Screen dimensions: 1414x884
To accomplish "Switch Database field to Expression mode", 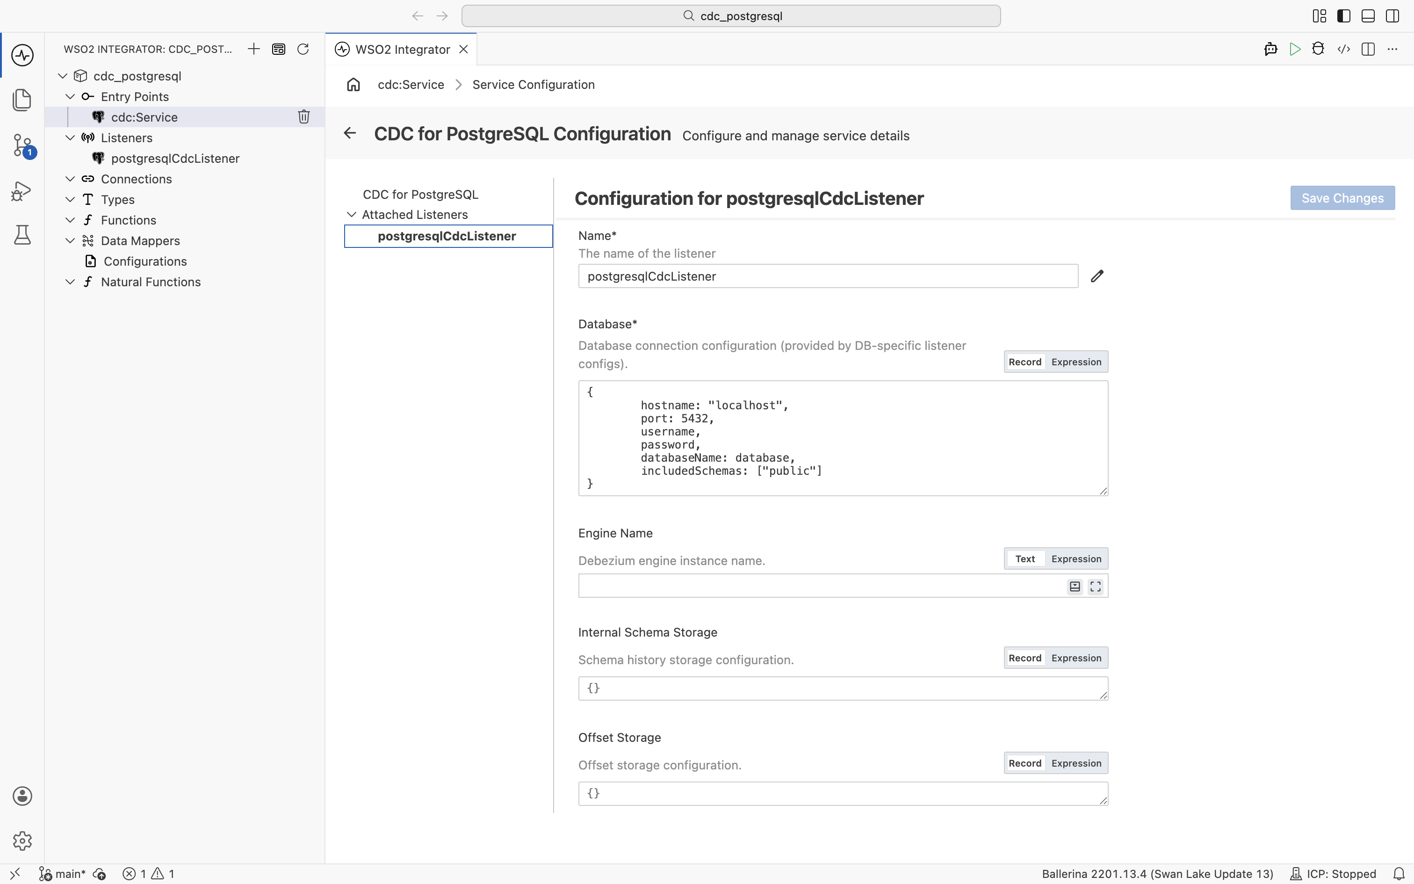I will (x=1076, y=362).
